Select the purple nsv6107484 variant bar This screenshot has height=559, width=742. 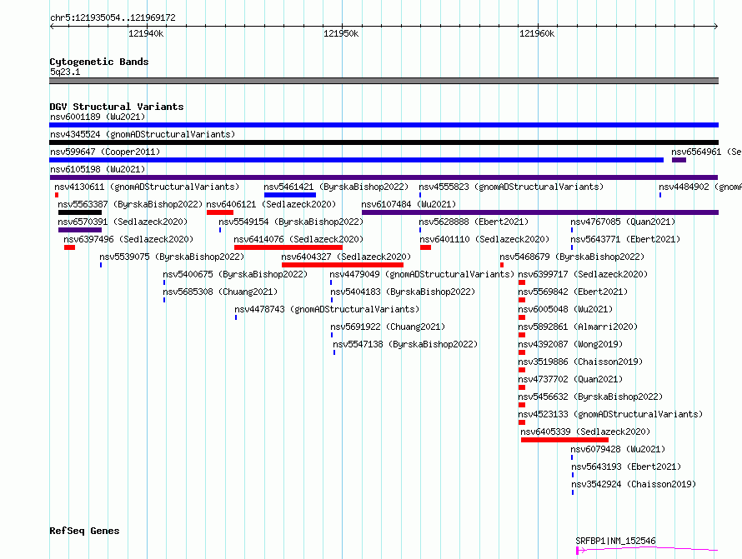coord(540,212)
